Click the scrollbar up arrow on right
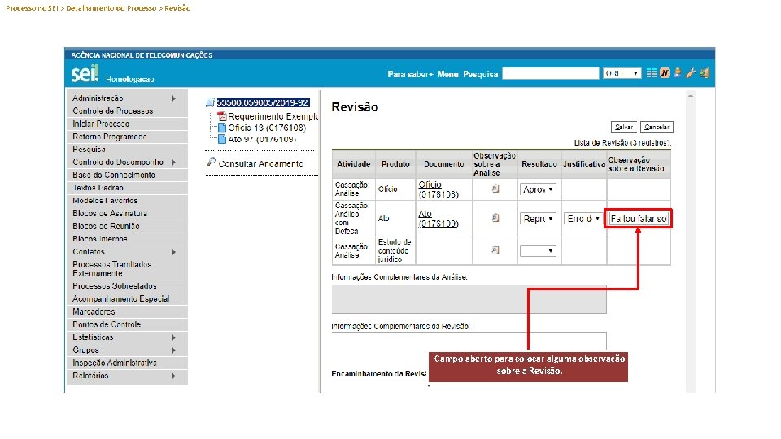781x439 pixels. point(691,95)
